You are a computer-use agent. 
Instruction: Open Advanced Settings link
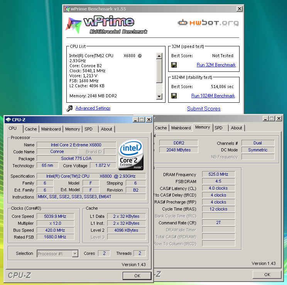pos(93,108)
